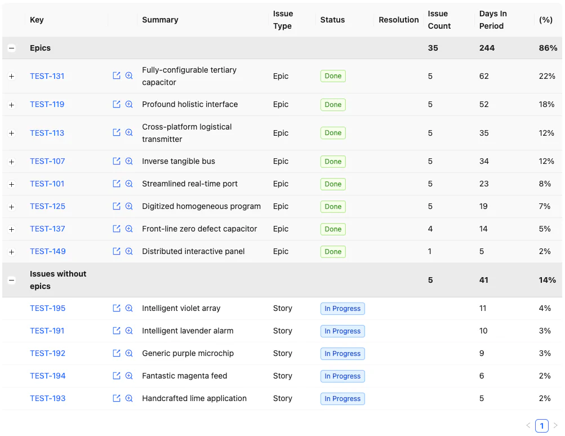Click summary 'Fantastic magenta feed'
Image resolution: width=565 pixels, height=436 pixels.
185,376
